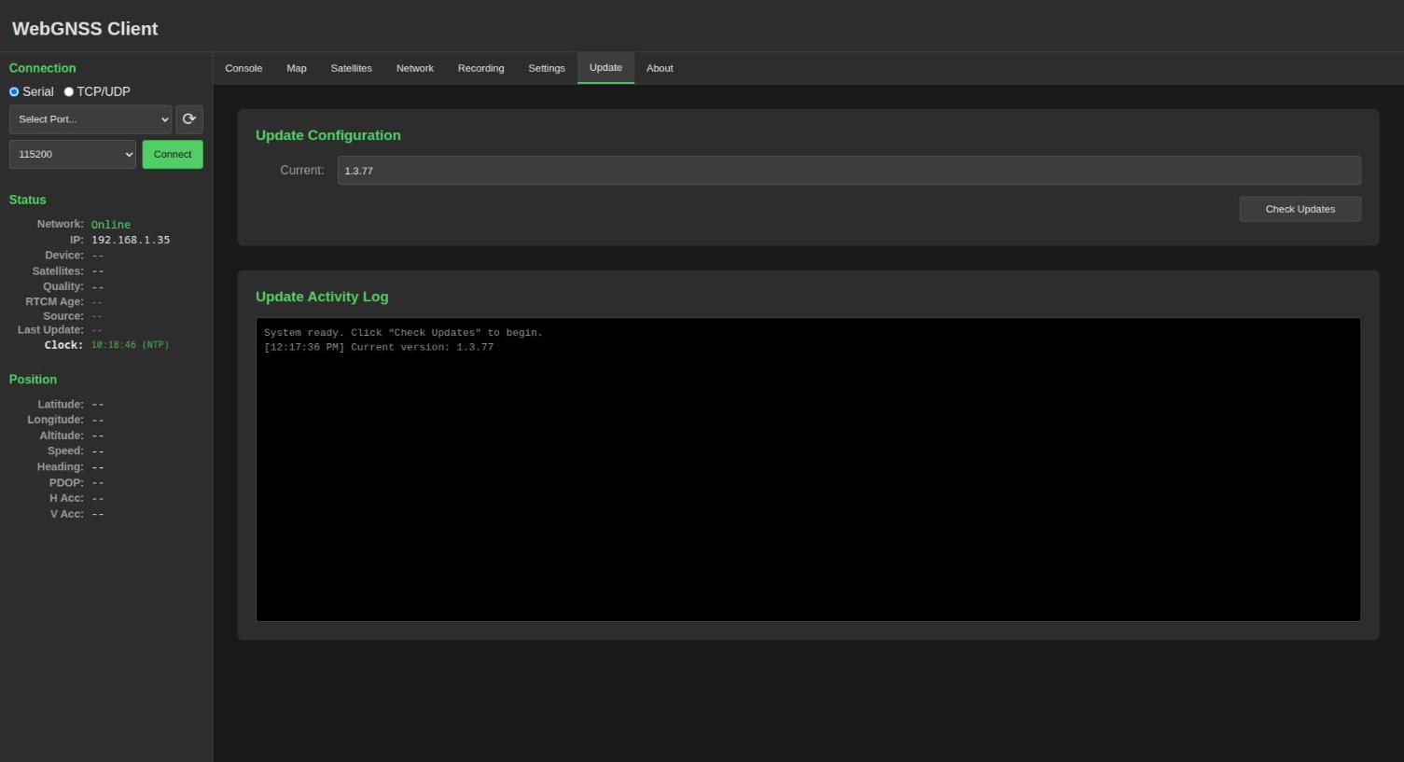Screen dimensions: 1404x762
Task: Click the Update Configuration heading
Action: [328, 135]
